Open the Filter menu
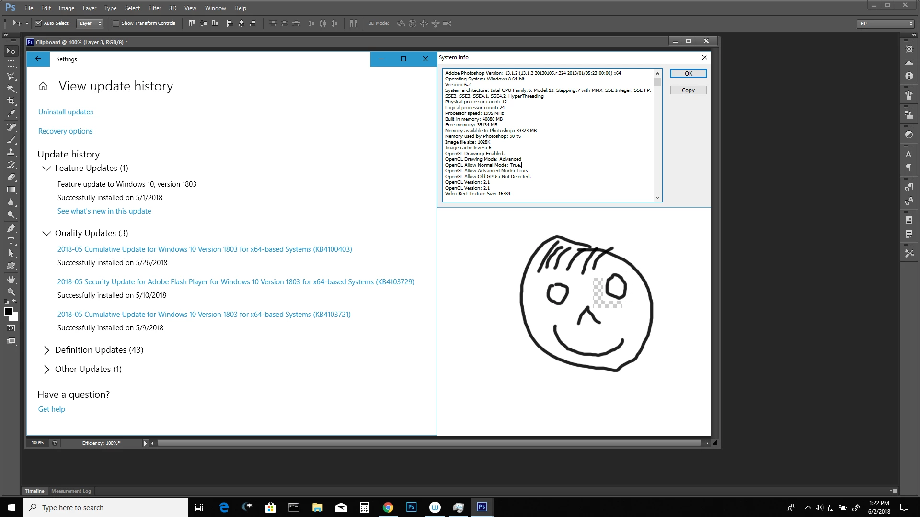This screenshot has height=517, width=920. (x=154, y=8)
